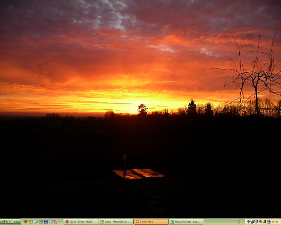Switch to the DELFI Mozilla Firefox window
The height and width of the screenshot is (225, 281).
81,222
